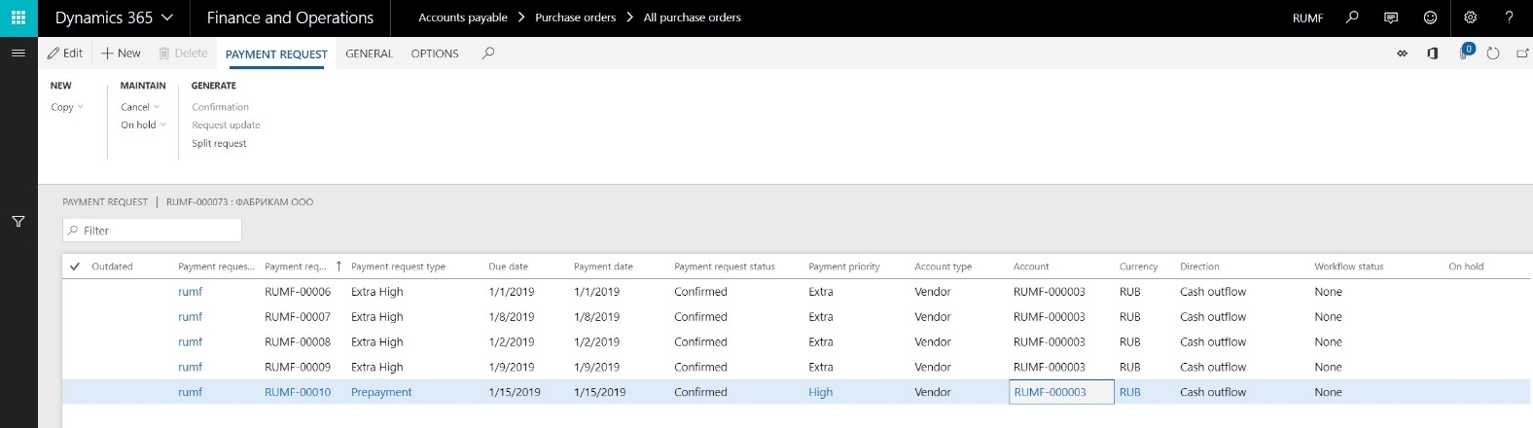Switch to the GENERAL tab

(x=369, y=53)
